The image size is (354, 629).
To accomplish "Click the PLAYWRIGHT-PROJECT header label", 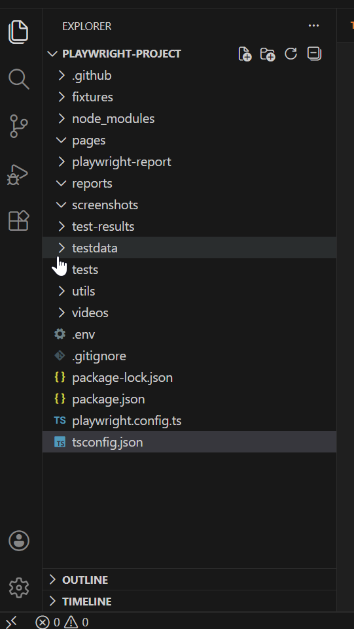I will click(x=122, y=54).
